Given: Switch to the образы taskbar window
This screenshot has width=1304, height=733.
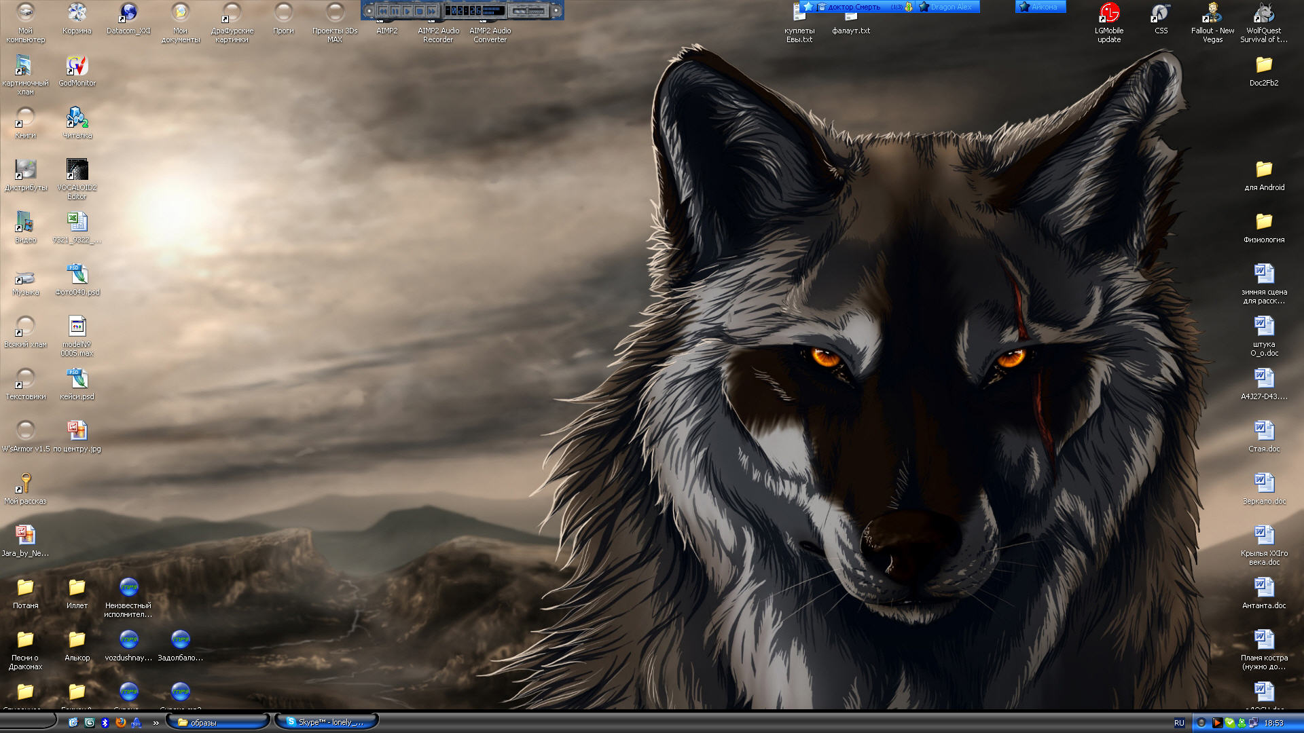Looking at the screenshot, I should pyautogui.click(x=217, y=722).
